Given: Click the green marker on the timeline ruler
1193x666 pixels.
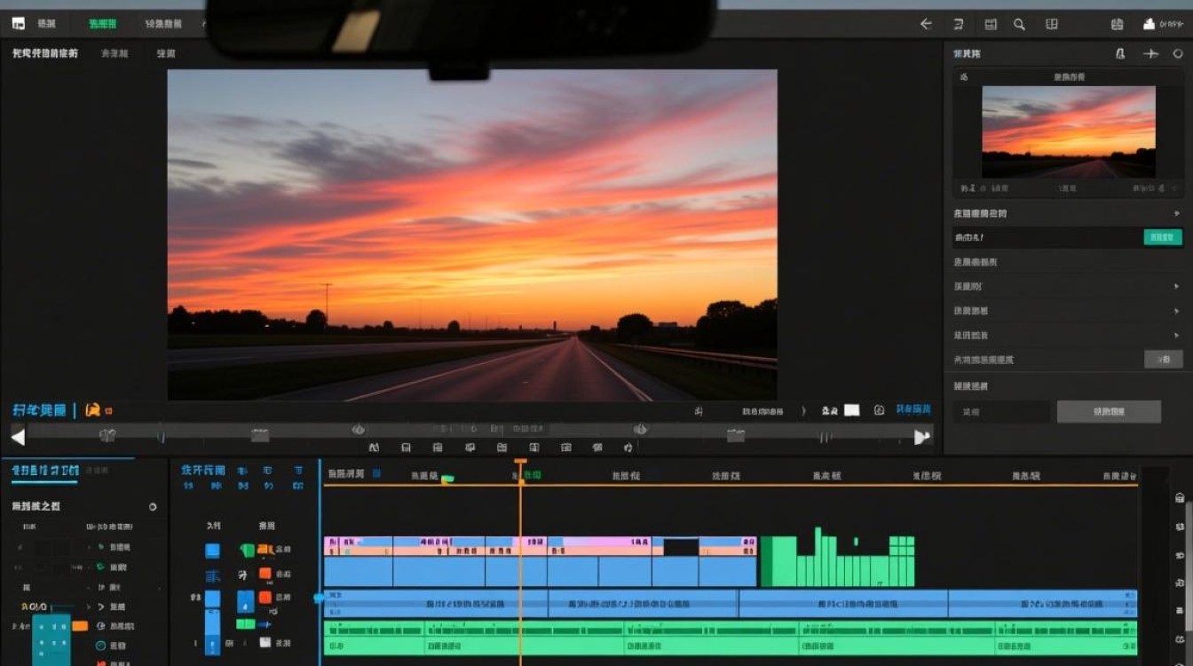Looking at the screenshot, I should tap(447, 480).
